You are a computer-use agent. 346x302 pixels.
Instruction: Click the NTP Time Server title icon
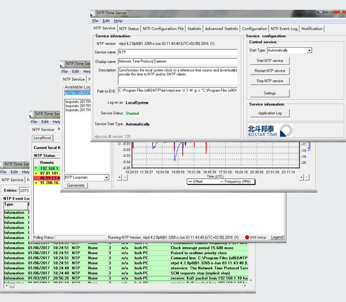point(94,13)
